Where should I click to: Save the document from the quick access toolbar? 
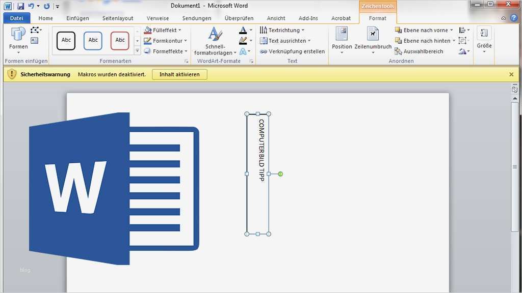pos(20,6)
